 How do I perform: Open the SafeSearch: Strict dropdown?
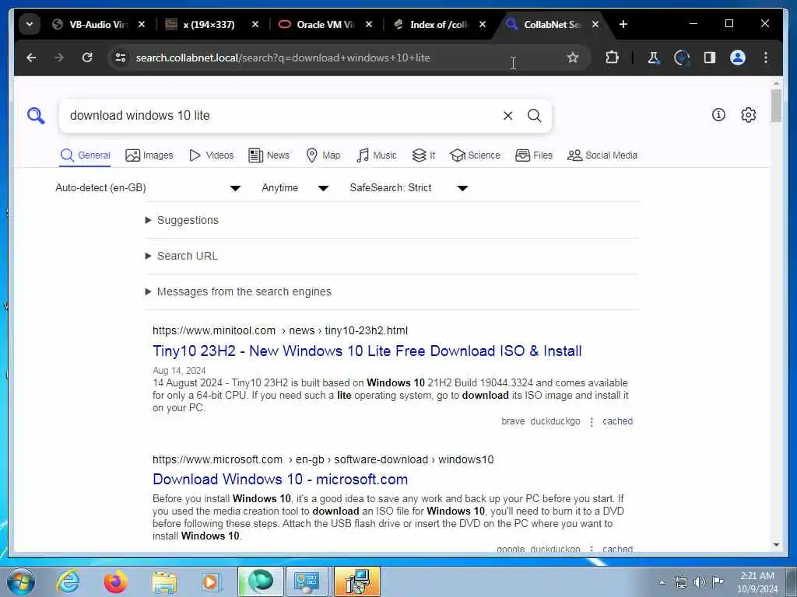click(x=409, y=188)
